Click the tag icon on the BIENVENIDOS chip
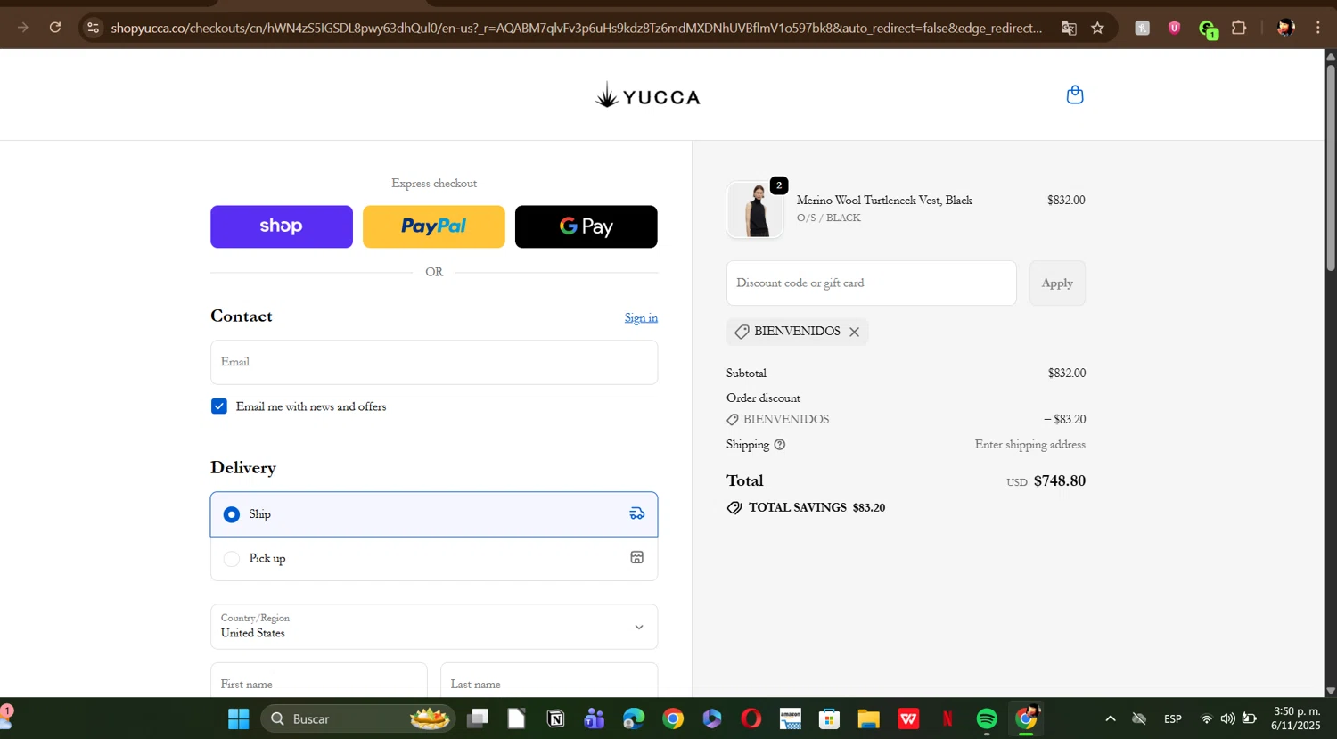The width and height of the screenshot is (1337, 739). [x=742, y=332]
